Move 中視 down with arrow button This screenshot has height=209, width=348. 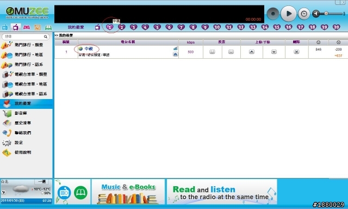274,52
